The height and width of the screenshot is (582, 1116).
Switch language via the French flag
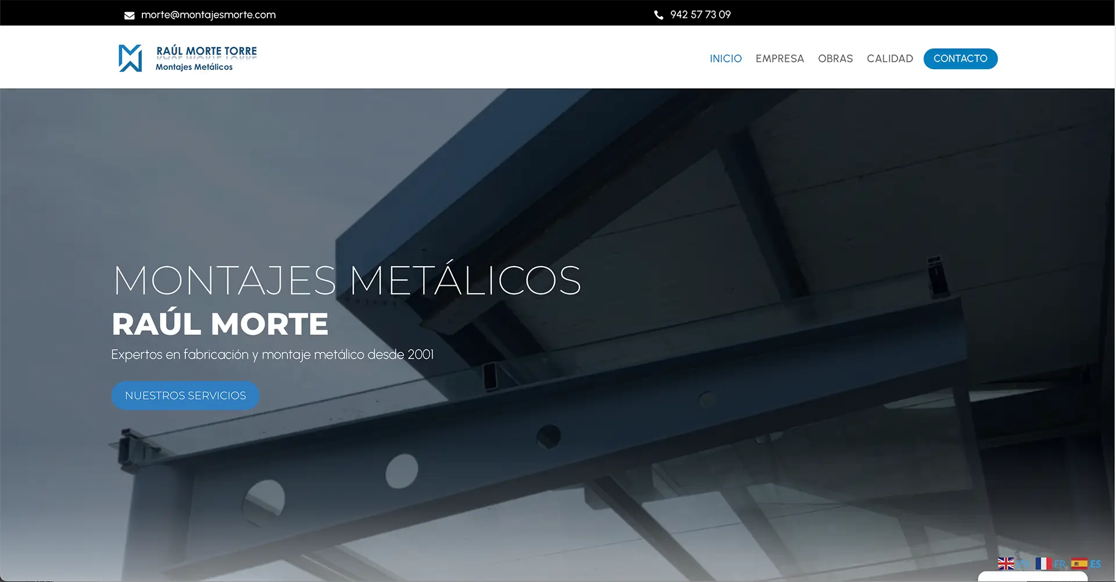pyautogui.click(x=1043, y=563)
